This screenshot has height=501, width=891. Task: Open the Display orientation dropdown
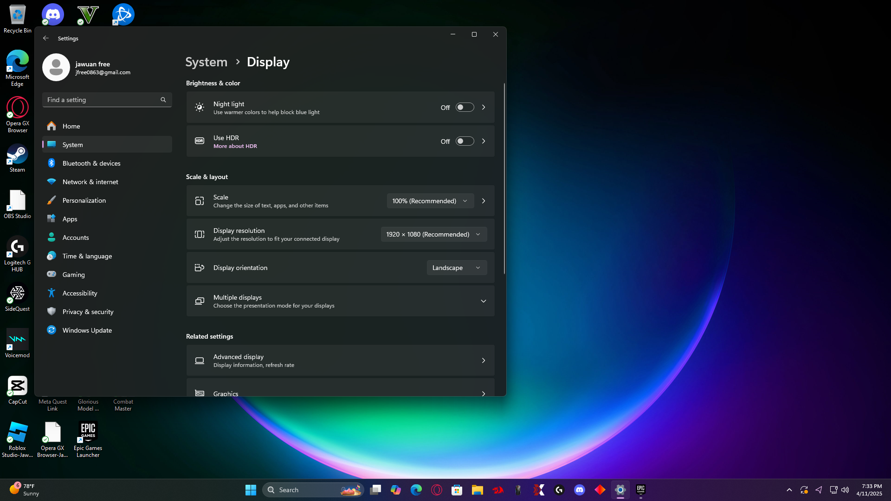457,268
